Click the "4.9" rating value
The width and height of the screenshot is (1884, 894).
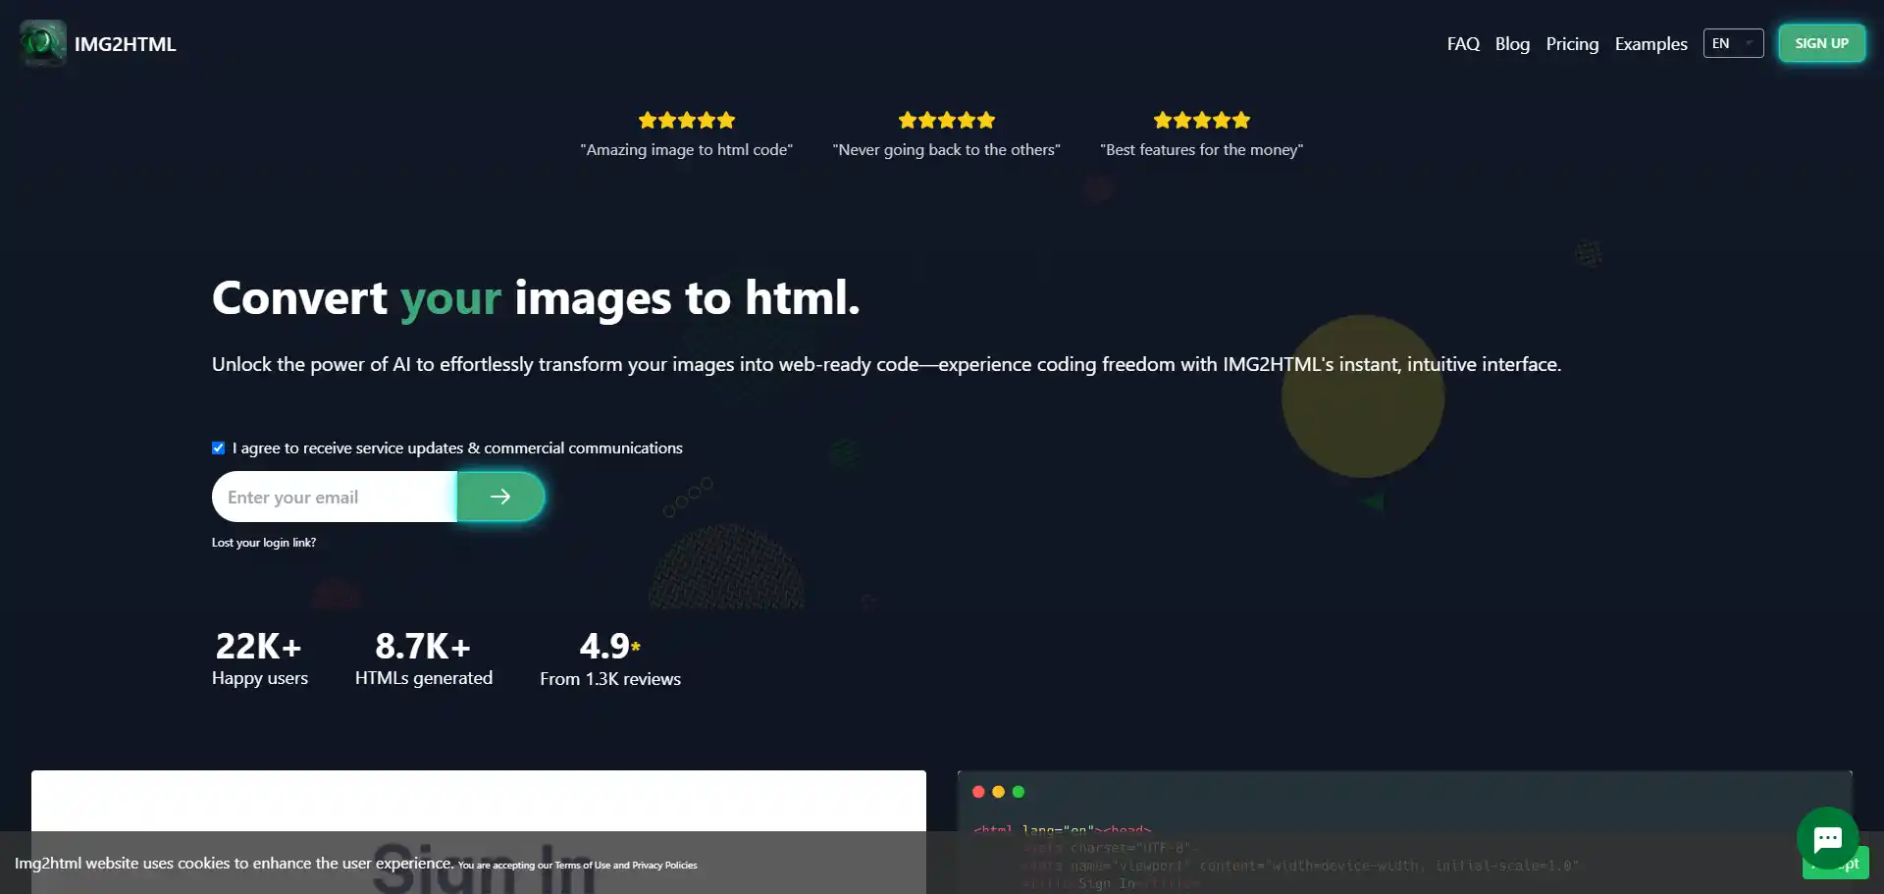click(604, 647)
